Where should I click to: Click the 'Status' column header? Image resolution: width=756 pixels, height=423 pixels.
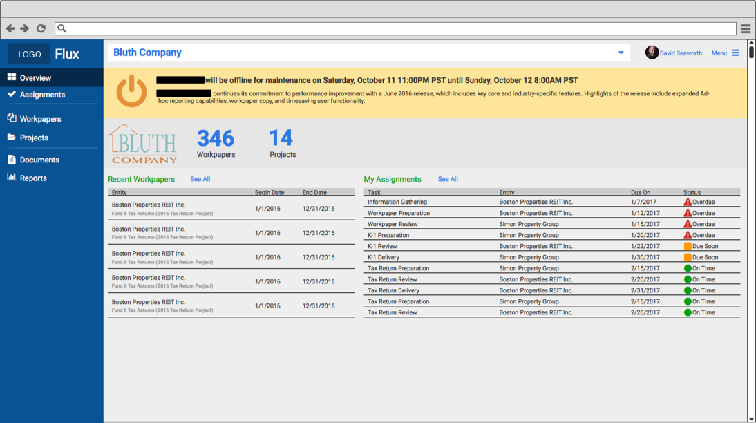pyautogui.click(x=692, y=192)
